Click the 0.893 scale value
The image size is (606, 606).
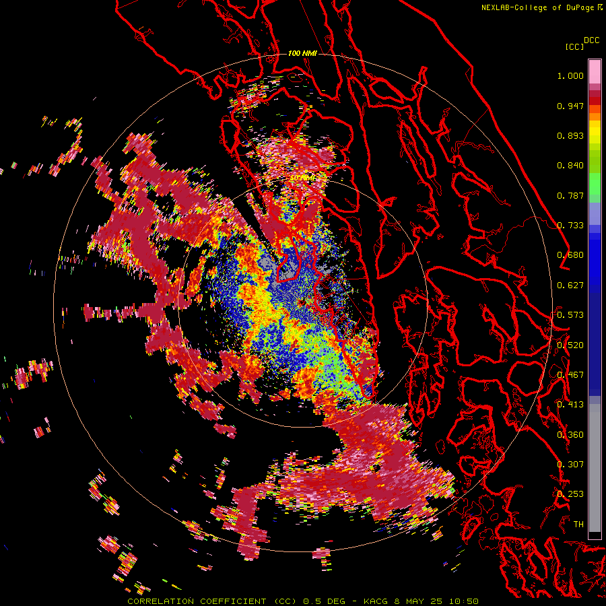point(570,135)
